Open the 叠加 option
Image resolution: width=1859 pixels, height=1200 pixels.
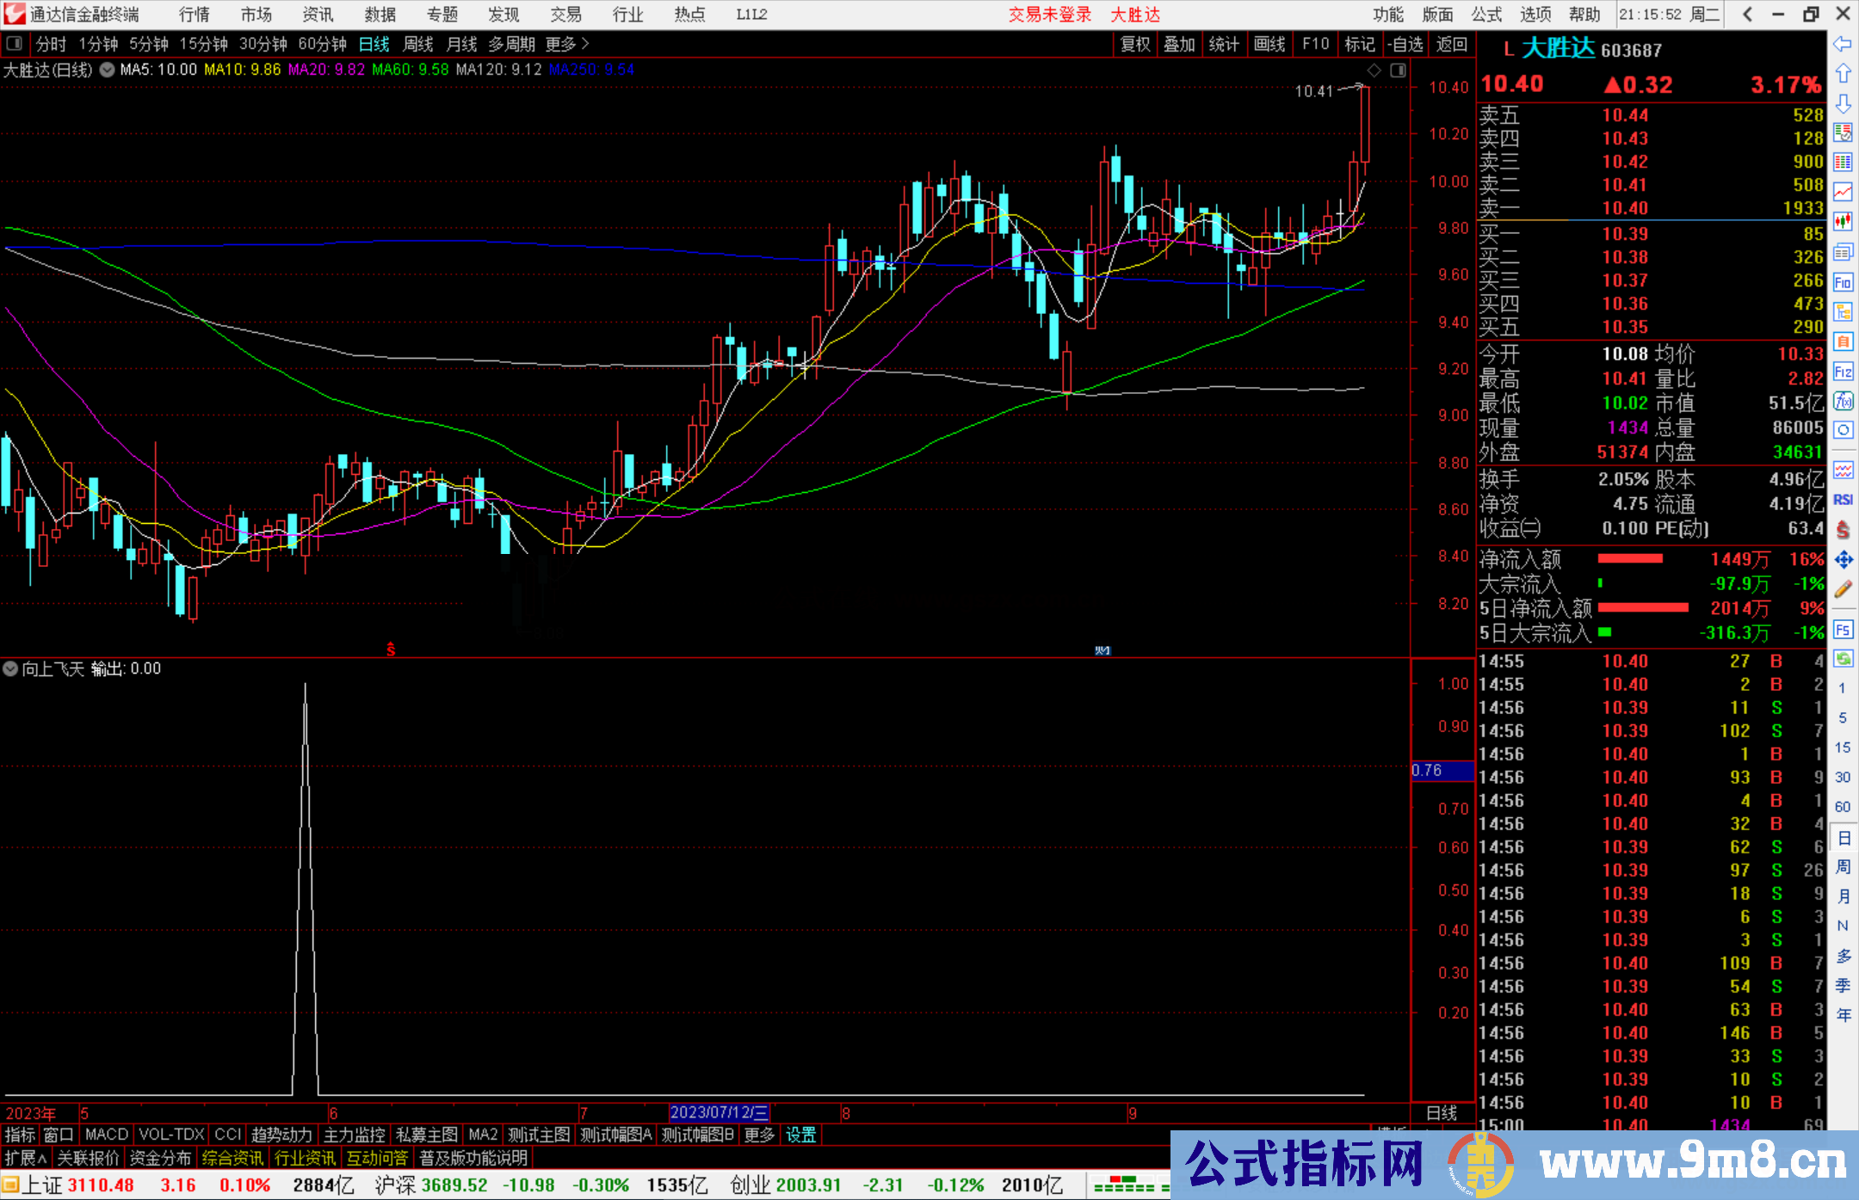1179,44
